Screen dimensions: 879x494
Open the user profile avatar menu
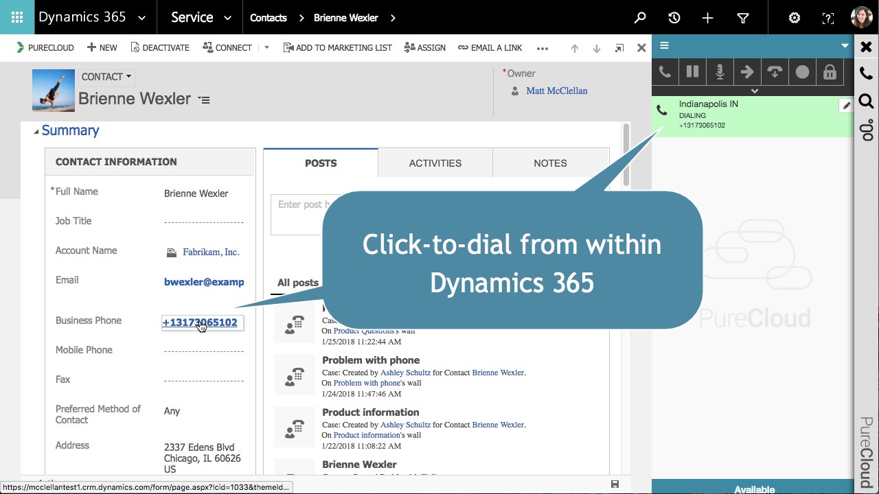pyautogui.click(x=862, y=17)
